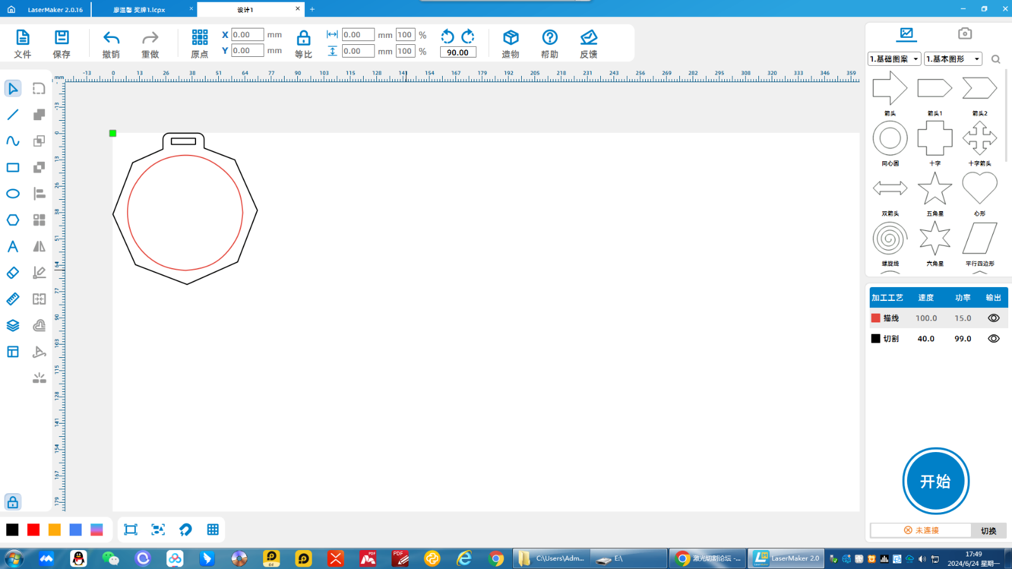Image resolution: width=1012 pixels, height=569 pixels.
Task: Rotate selection counterclockwise with rotate icon
Action: click(x=447, y=36)
